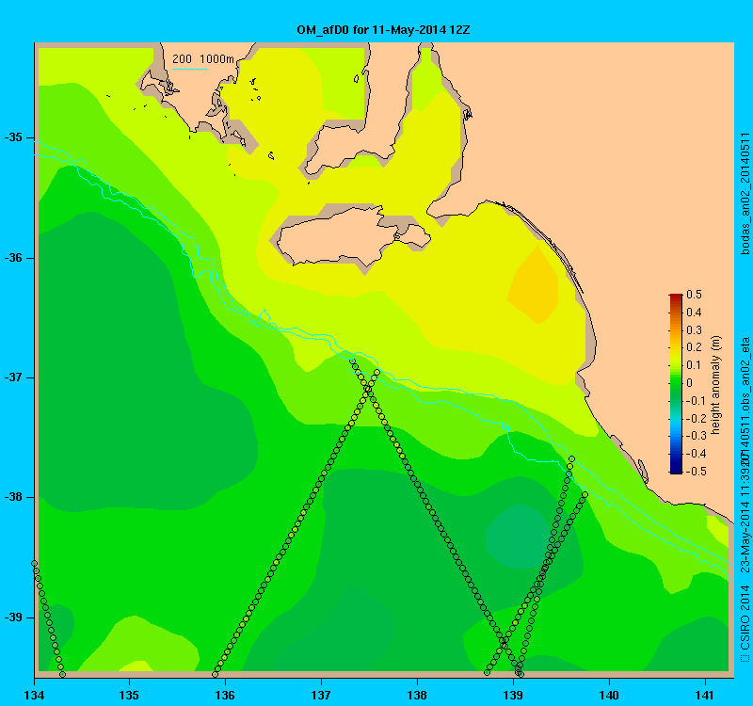The height and width of the screenshot is (706, 753).
Task: Click the colorbar label 0.4
Action: click(x=695, y=313)
